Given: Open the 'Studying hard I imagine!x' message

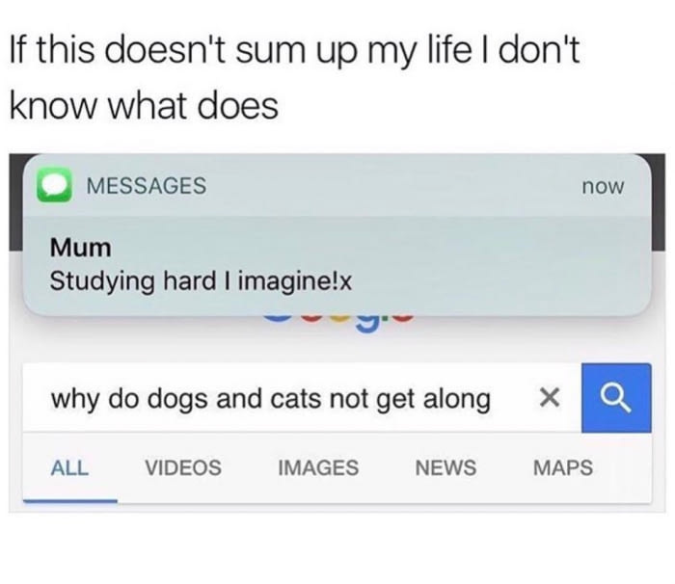Looking at the screenshot, I should [x=201, y=281].
